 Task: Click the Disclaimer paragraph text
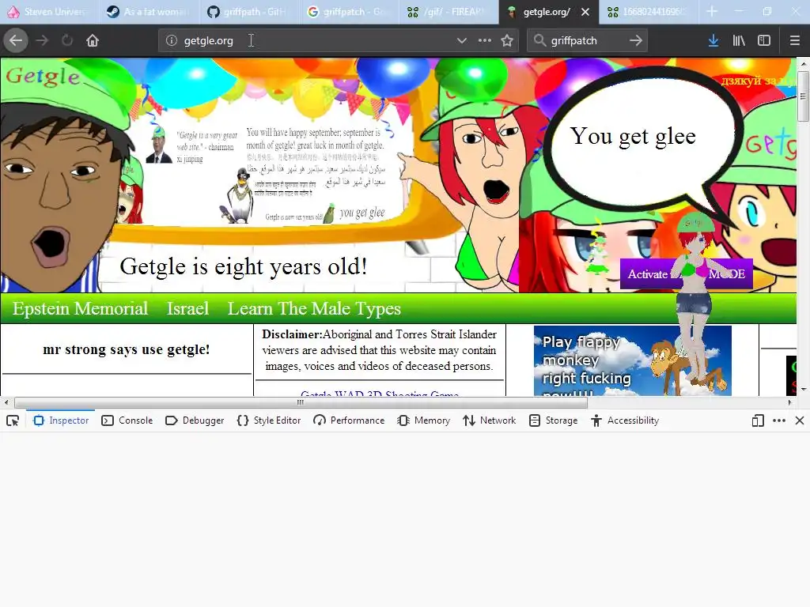[x=379, y=350]
